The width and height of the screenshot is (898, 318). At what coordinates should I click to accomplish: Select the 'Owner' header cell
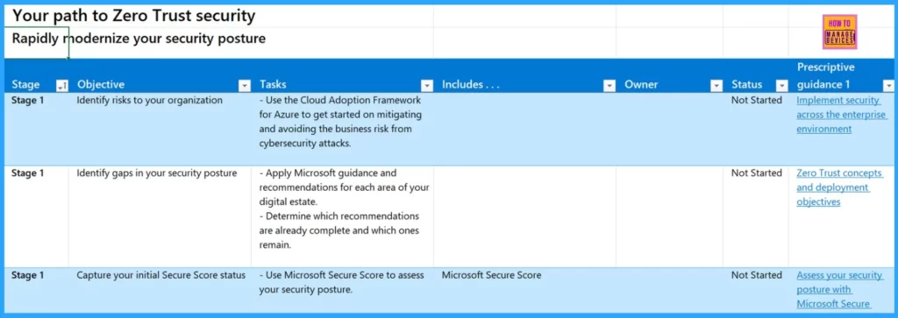point(669,75)
